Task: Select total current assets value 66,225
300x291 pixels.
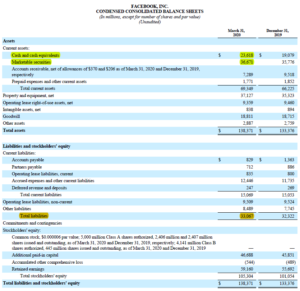Action: [x=288, y=89]
